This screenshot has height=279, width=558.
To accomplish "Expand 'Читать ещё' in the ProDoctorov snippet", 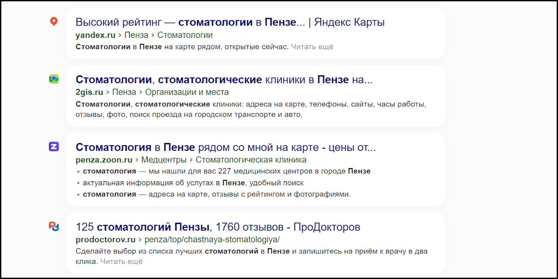I will pos(122,261).
